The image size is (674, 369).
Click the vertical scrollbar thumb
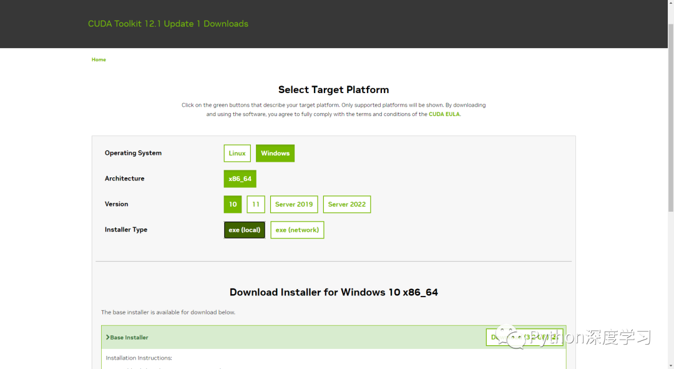tap(670, 117)
